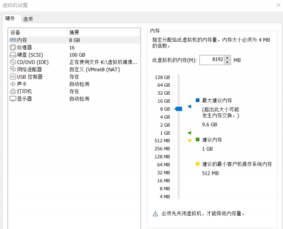
Task: Switch to the 硬件 (Hardware) tab
Action: tap(10, 19)
